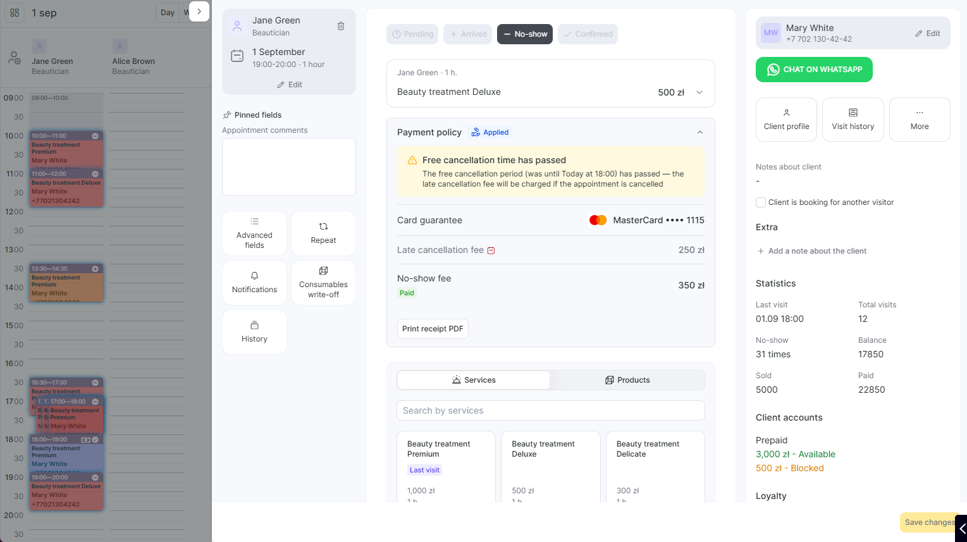The width and height of the screenshot is (967, 542).
Task: Click Jane Green avatar in calendar header
Action: coord(39,46)
